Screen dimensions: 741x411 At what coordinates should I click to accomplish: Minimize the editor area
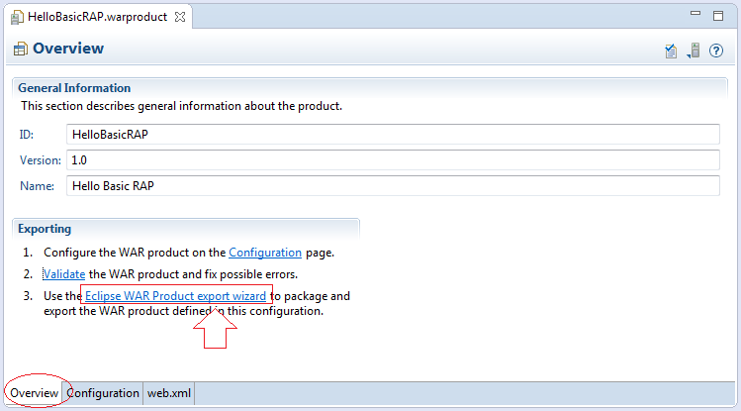695,14
